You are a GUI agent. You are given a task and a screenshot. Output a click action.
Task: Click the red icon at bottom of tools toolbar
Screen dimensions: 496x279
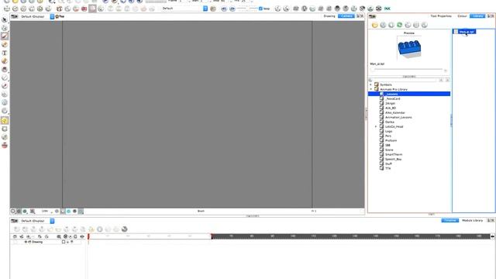pyautogui.click(x=5, y=145)
